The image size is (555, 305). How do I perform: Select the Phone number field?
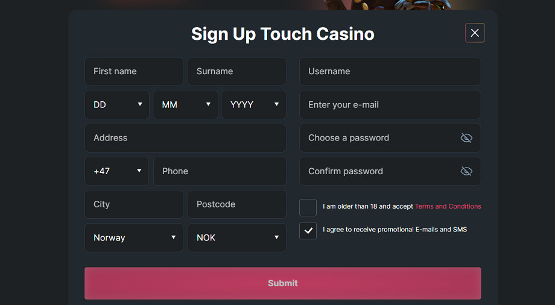220,171
